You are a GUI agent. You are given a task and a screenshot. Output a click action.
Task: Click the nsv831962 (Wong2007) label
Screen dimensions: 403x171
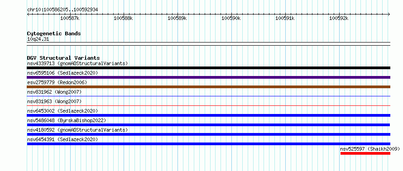click(54, 92)
